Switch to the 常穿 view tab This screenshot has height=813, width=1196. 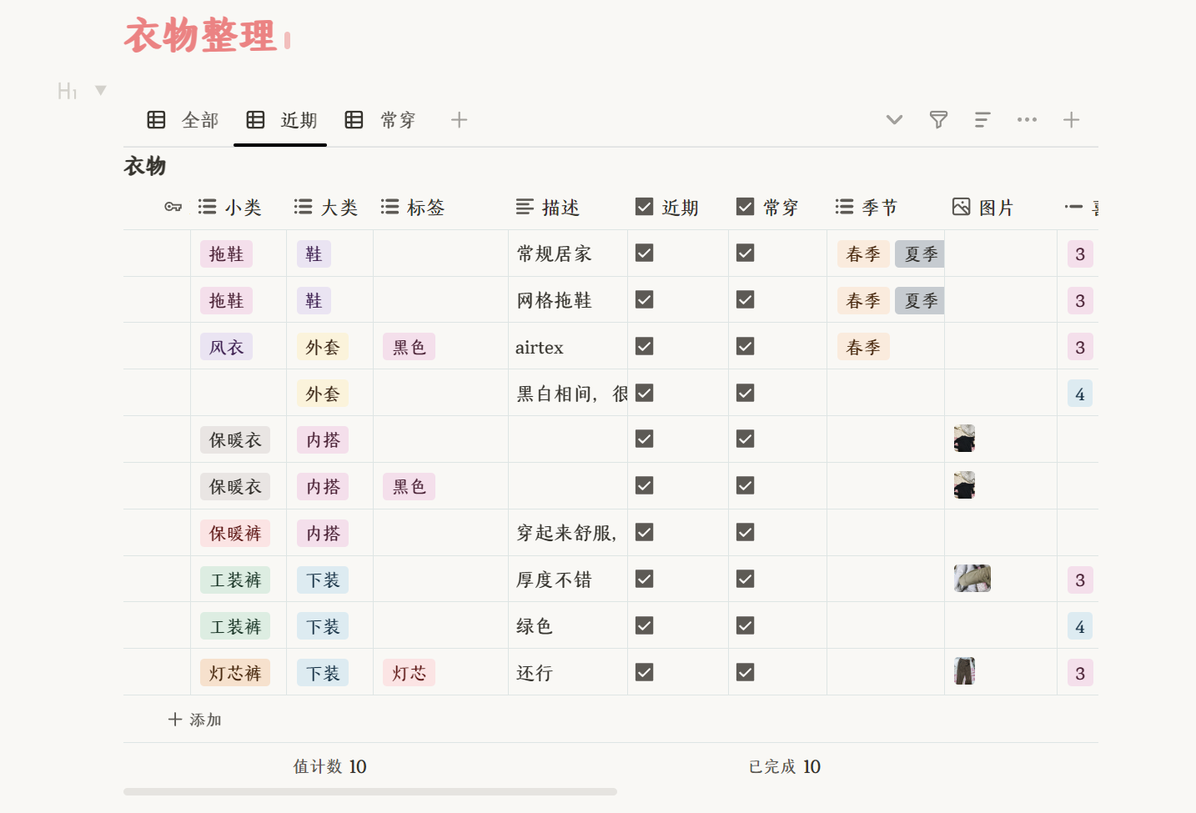click(x=381, y=120)
